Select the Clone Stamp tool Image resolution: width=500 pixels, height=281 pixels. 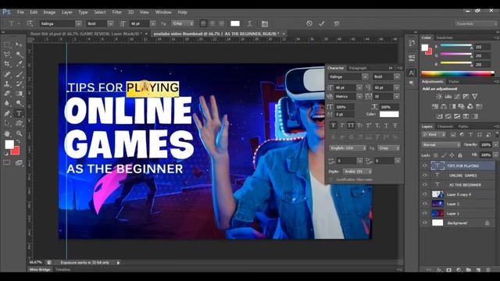(7, 84)
